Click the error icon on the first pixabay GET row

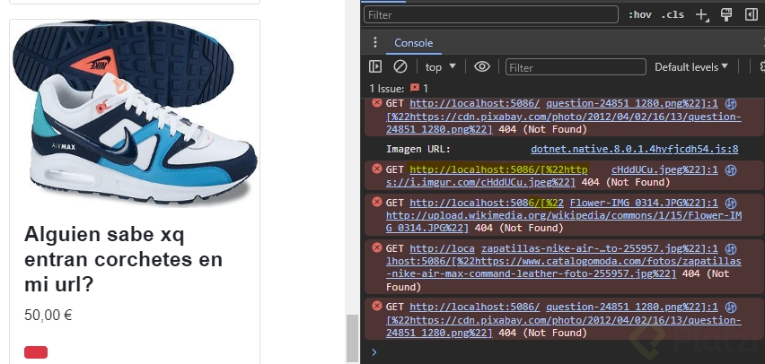tap(376, 103)
